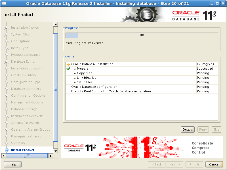Click sidebar horizontal scrollbar right arrow

coord(51,156)
